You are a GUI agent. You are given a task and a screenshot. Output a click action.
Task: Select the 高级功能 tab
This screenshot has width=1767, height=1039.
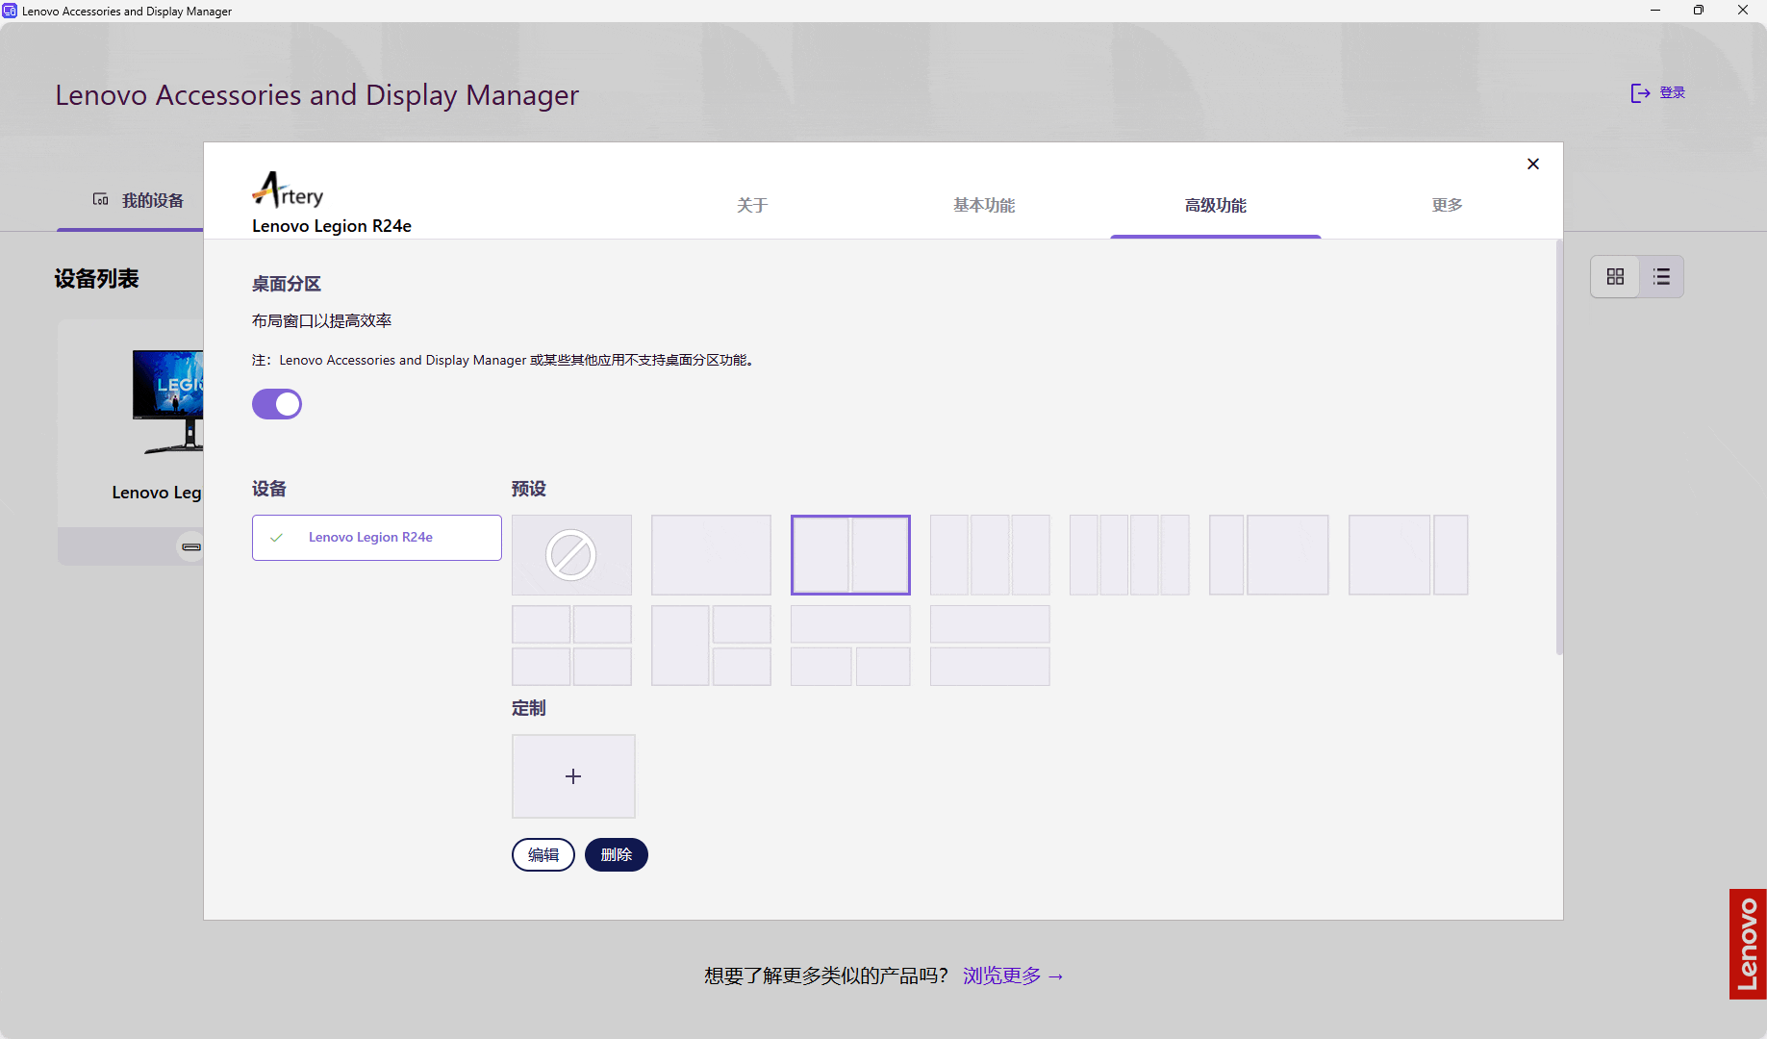(1216, 205)
